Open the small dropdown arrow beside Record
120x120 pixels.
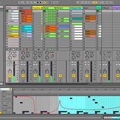tap(42, 2)
